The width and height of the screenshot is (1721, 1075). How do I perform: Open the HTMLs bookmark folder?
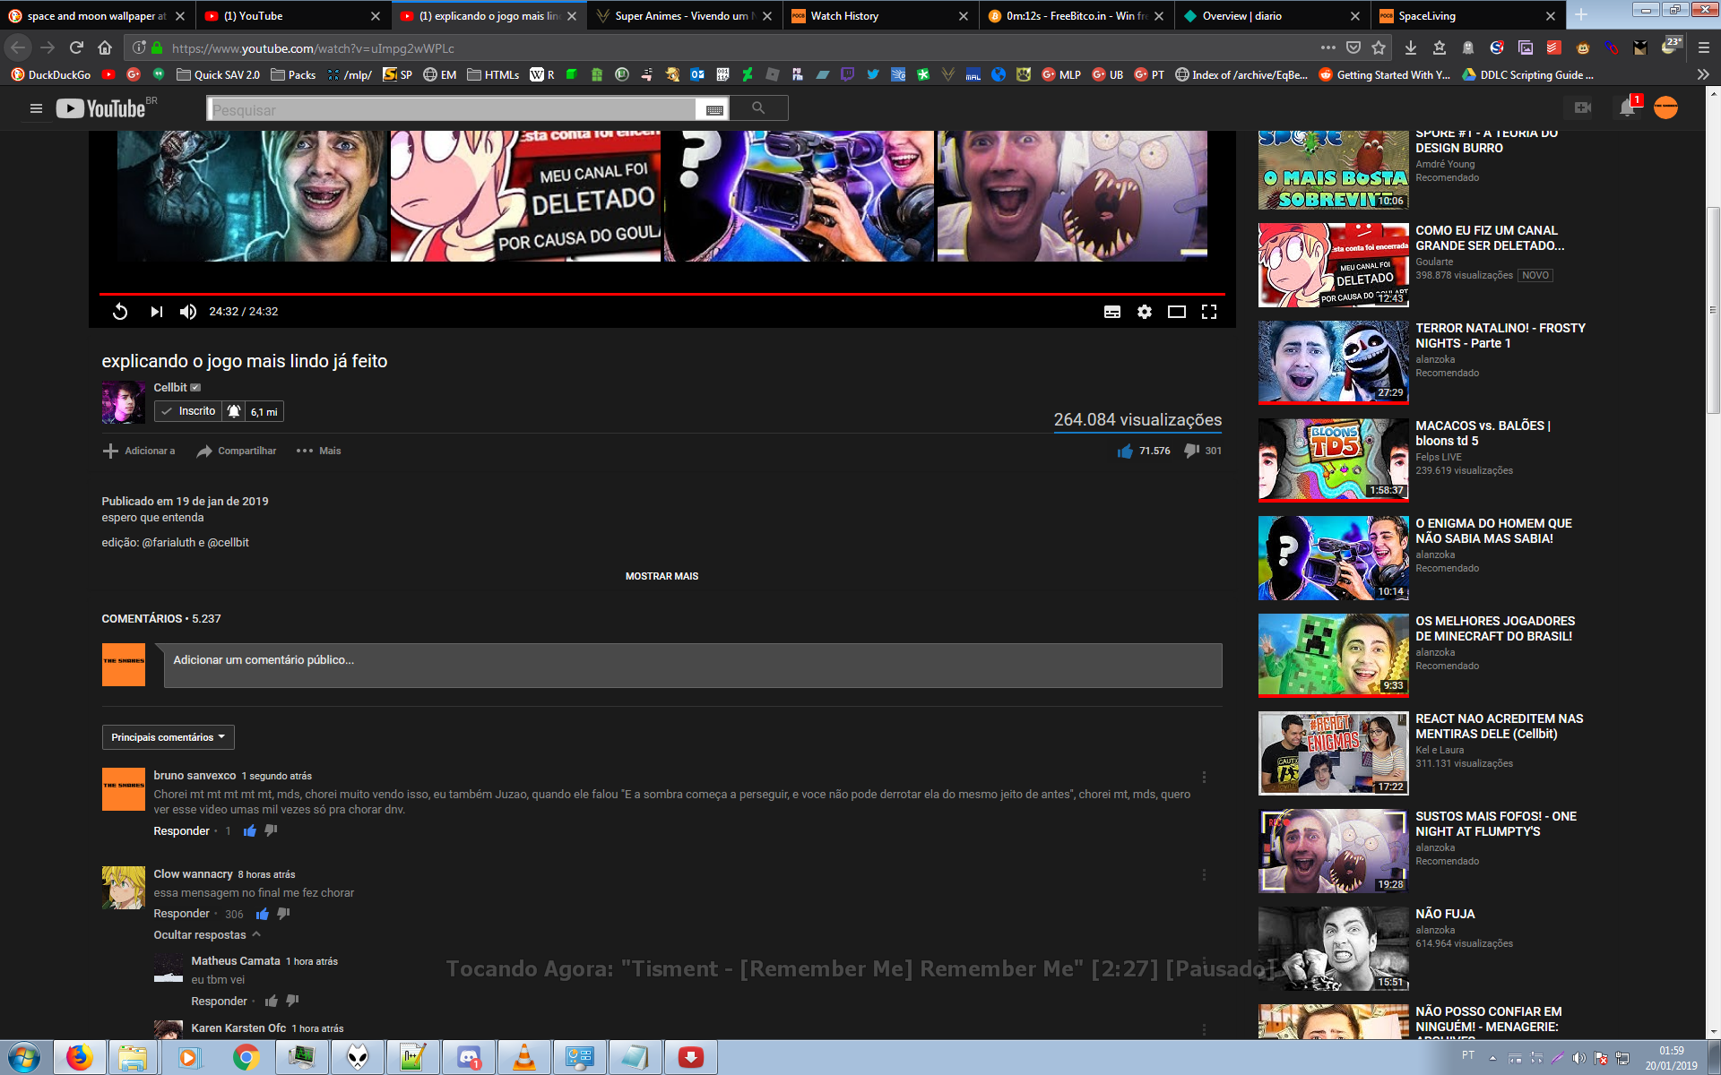[493, 75]
